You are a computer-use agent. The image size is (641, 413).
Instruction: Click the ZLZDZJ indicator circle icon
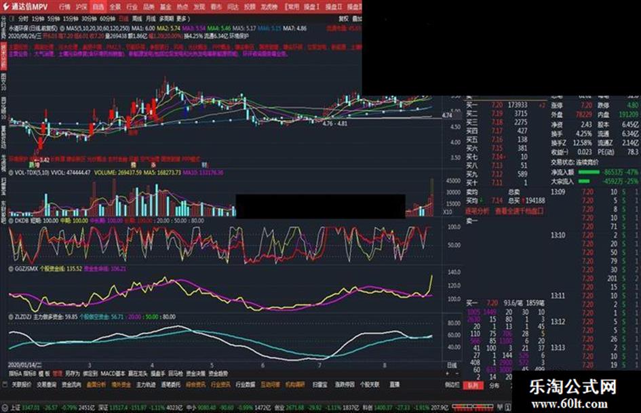point(11,317)
